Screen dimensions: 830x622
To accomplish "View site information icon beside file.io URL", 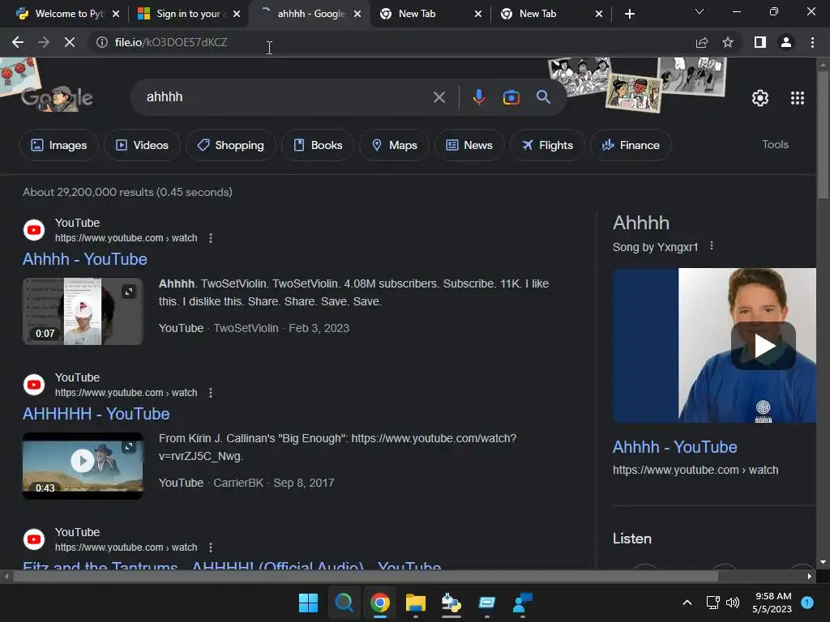I will point(101,42).
